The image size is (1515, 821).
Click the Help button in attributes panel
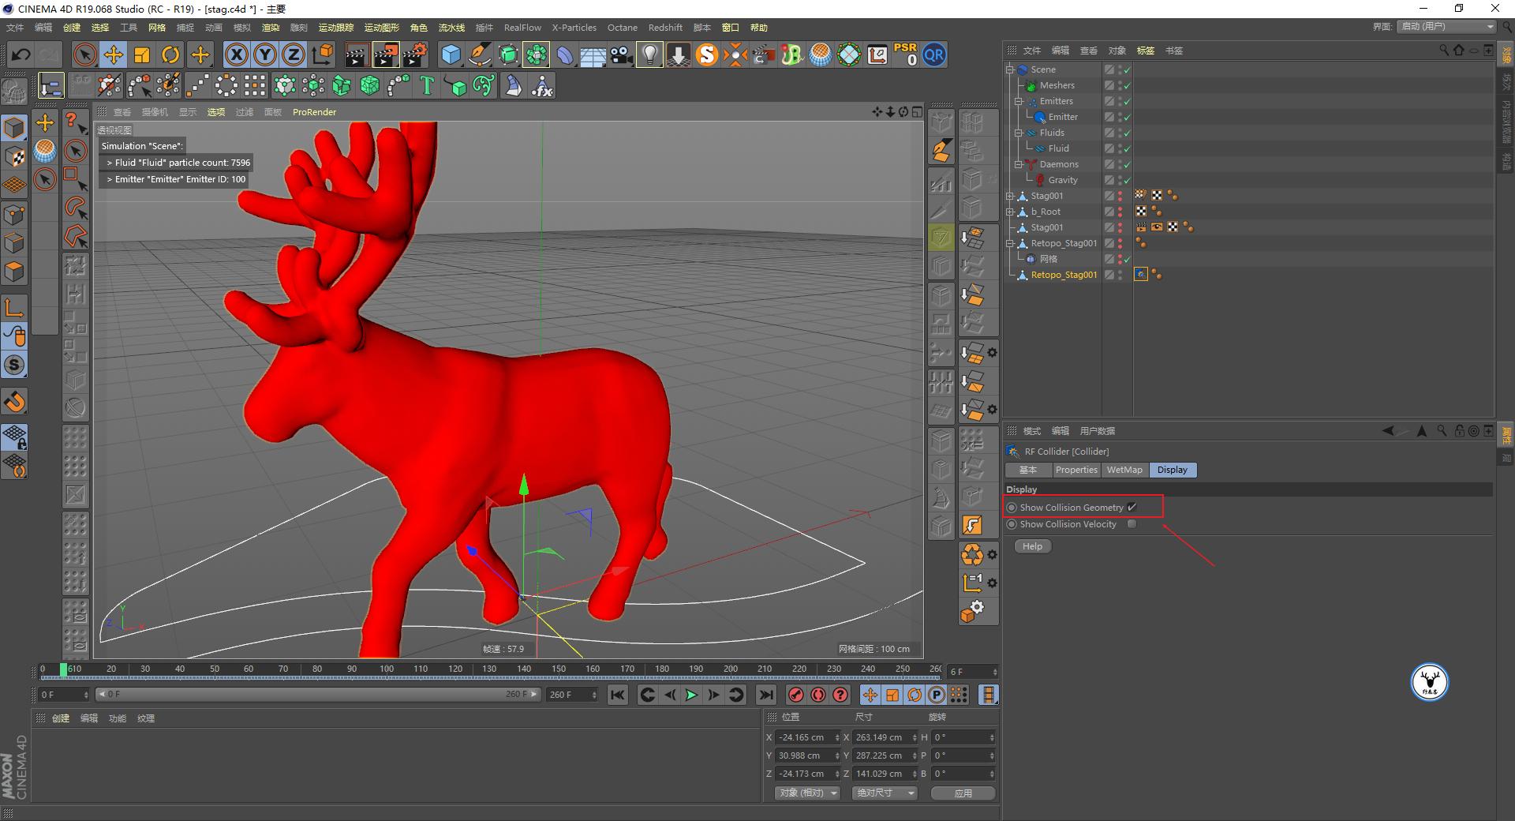(x=1032, y=546)
